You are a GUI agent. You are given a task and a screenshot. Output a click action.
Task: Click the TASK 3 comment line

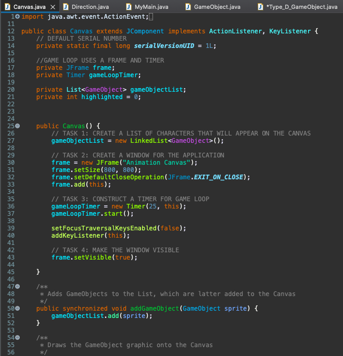pyautogui.click(x=130, y=199)
